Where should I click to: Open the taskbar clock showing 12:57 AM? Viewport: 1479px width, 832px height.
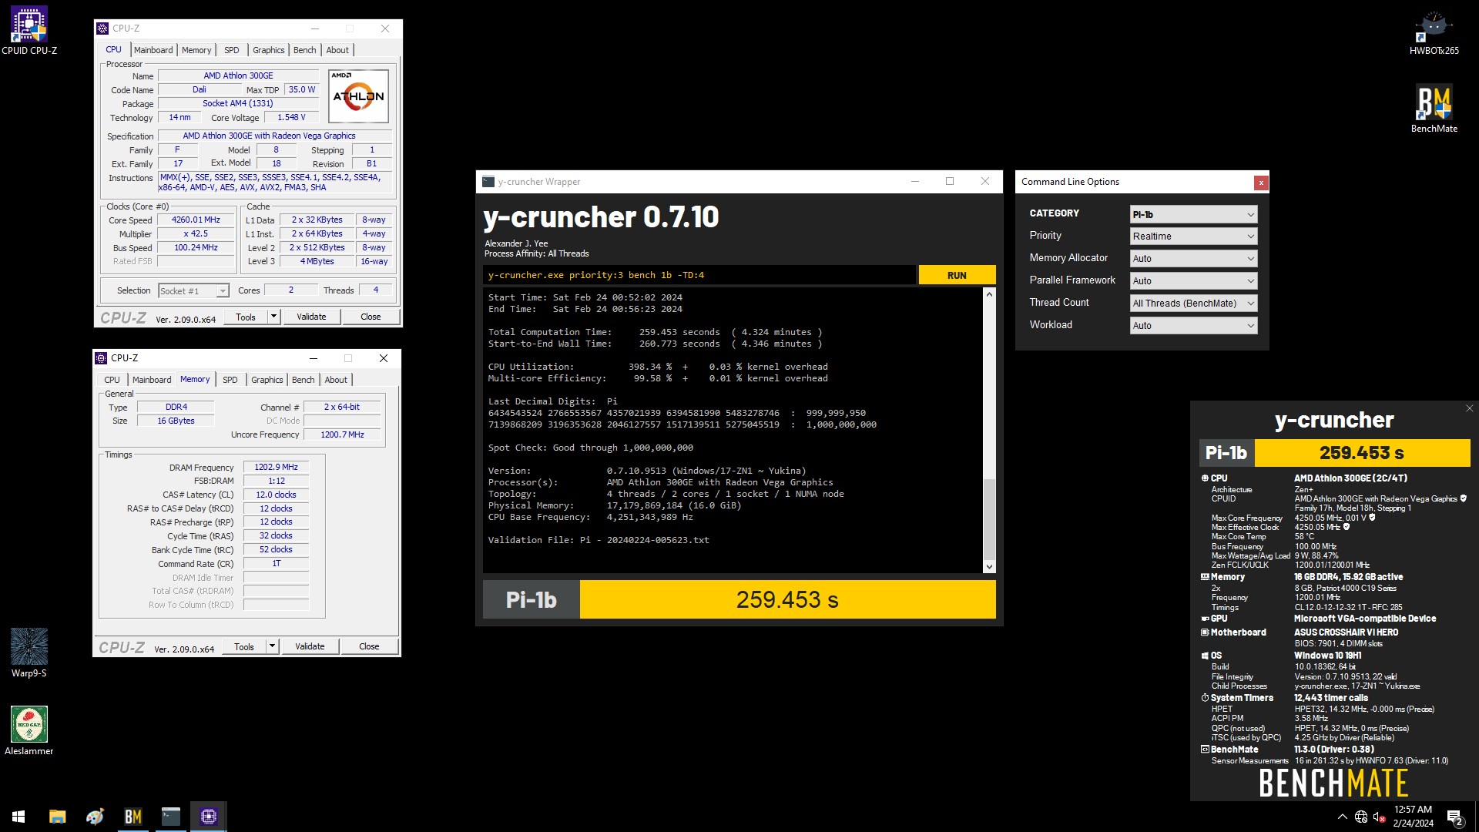click(x=1413, y=817)
